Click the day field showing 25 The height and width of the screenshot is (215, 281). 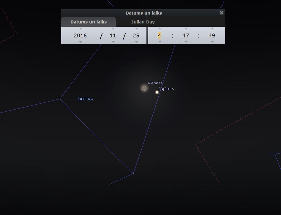coord(136,35)
